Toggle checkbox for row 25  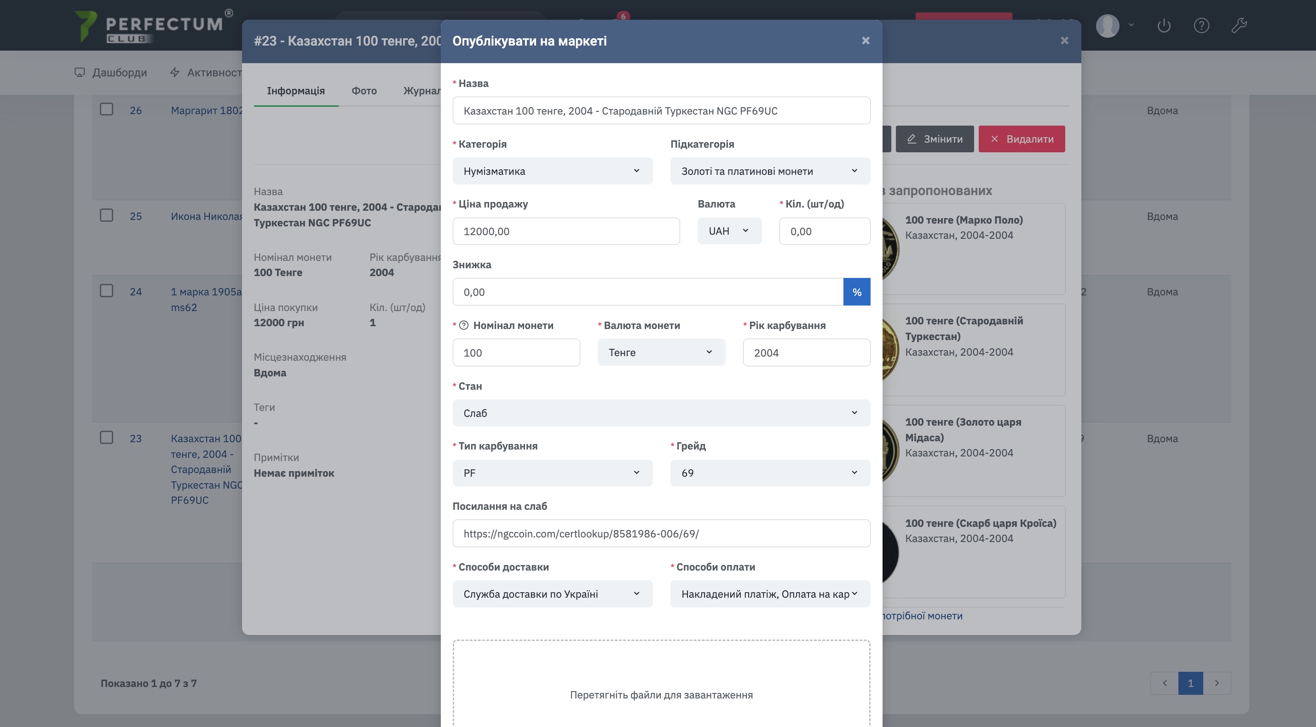[x=106, y=215]
